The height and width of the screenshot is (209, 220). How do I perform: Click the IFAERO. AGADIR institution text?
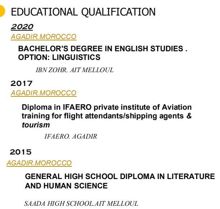pyautogui.click(x=70, y=136)
